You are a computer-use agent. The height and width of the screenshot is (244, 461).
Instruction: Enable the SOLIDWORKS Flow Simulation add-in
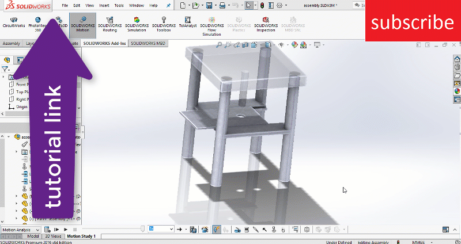(211, 26)
